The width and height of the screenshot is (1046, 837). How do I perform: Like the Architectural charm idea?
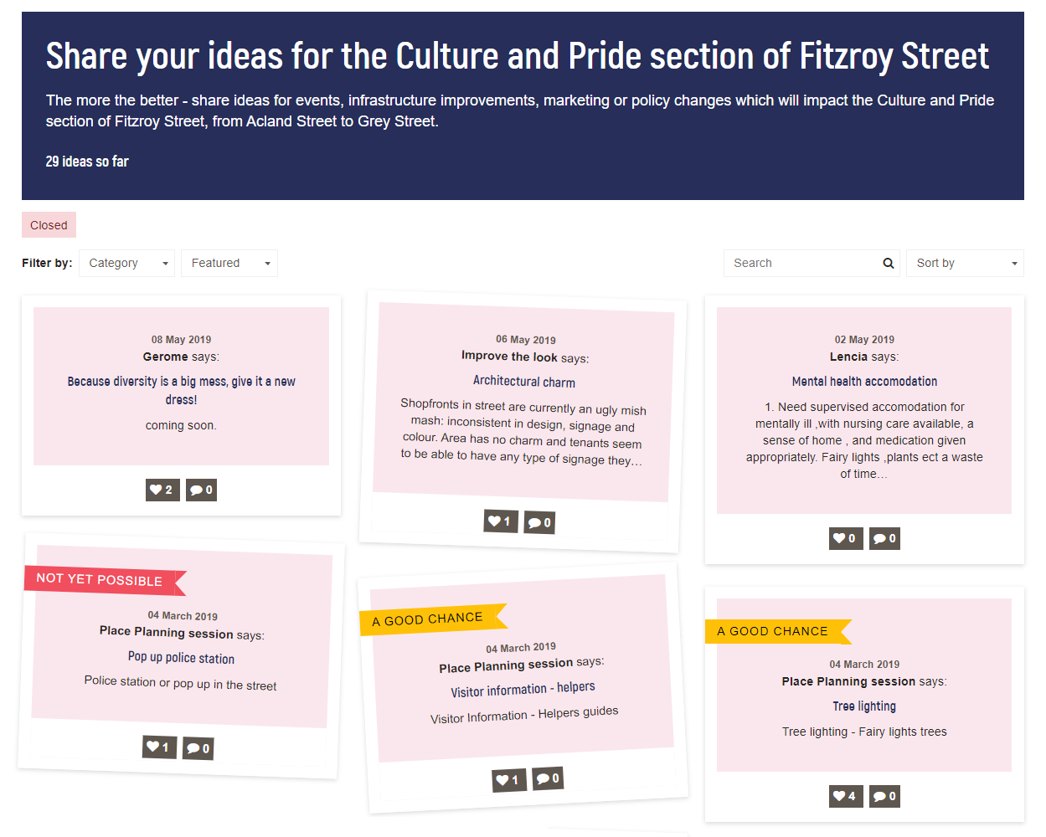(x=501, y=521)
